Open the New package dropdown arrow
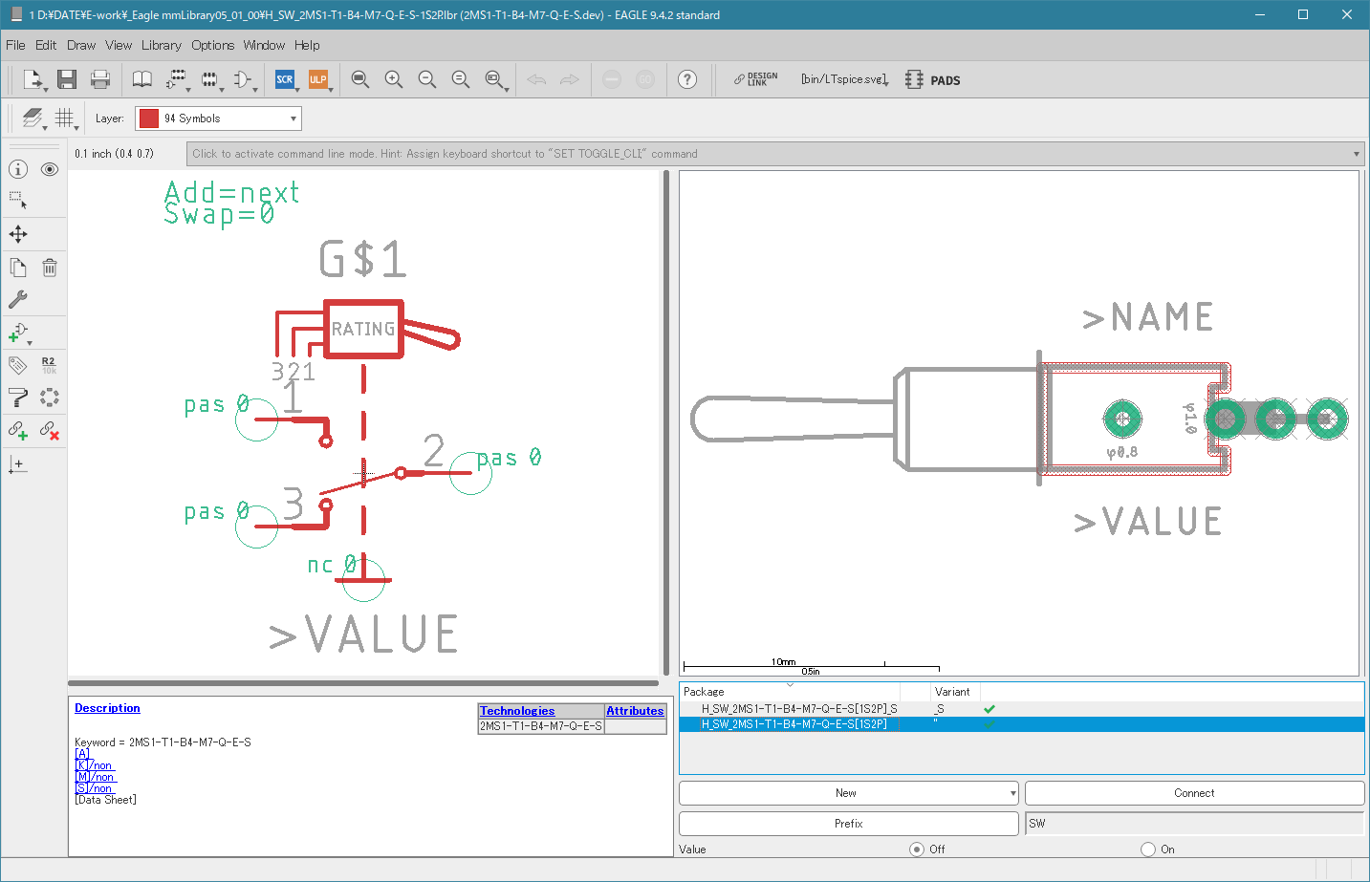Image resolution: width=1370 pixels, height=882 pixels. click(1012, 793)
